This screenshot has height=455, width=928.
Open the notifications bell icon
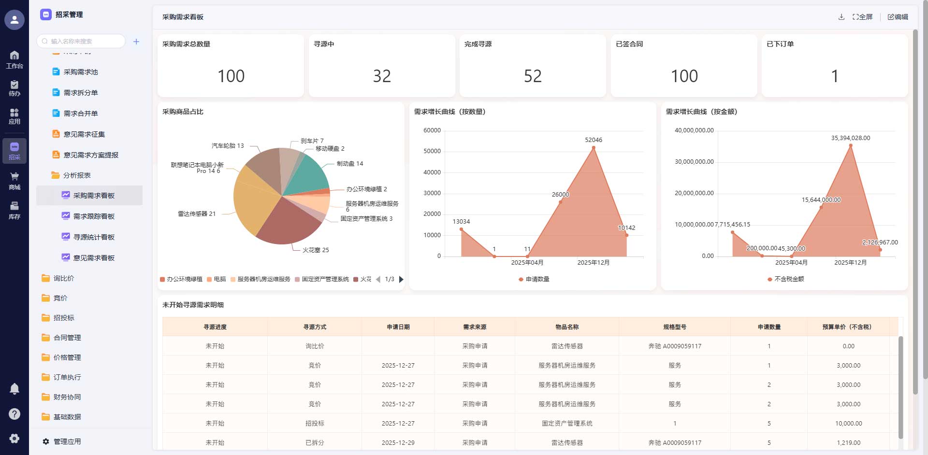tap(14, 389)
